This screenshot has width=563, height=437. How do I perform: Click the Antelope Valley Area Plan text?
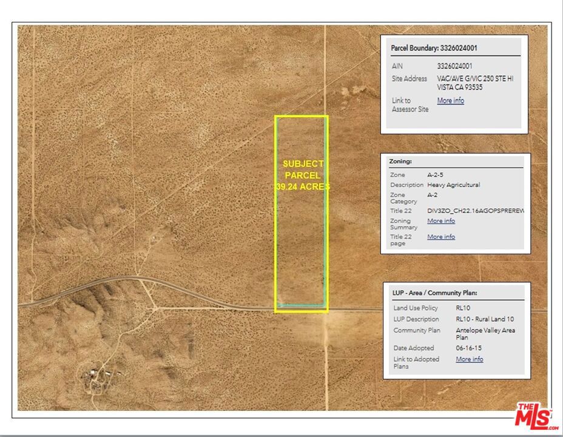pyautogui.click(x=485, y=334)
